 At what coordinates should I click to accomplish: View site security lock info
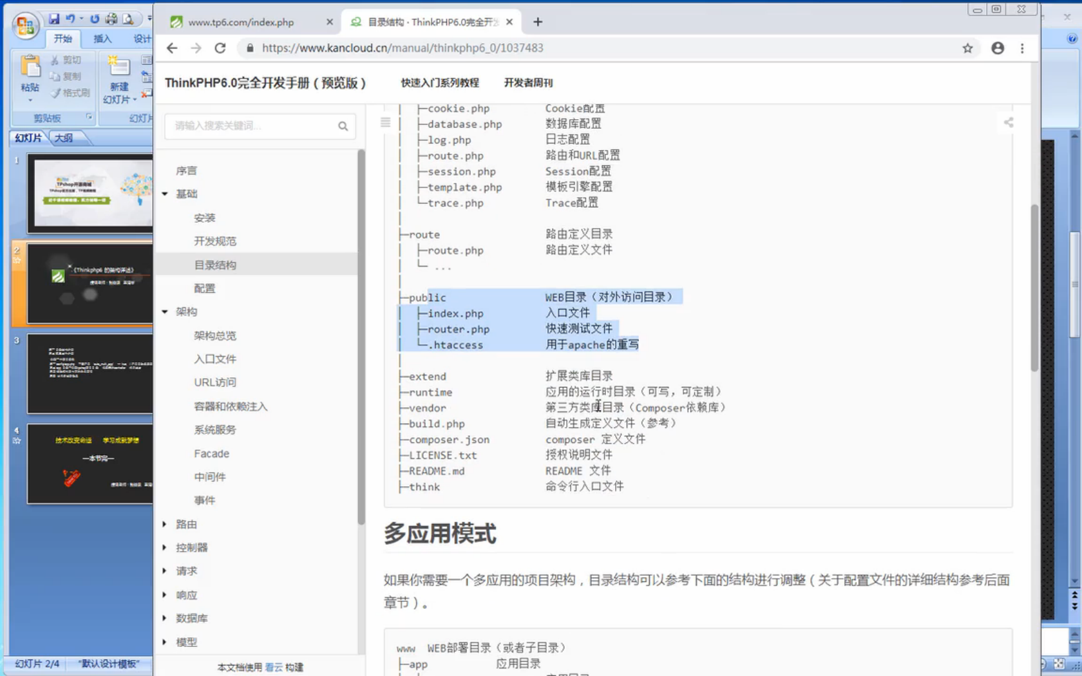[x=250, y=48]
